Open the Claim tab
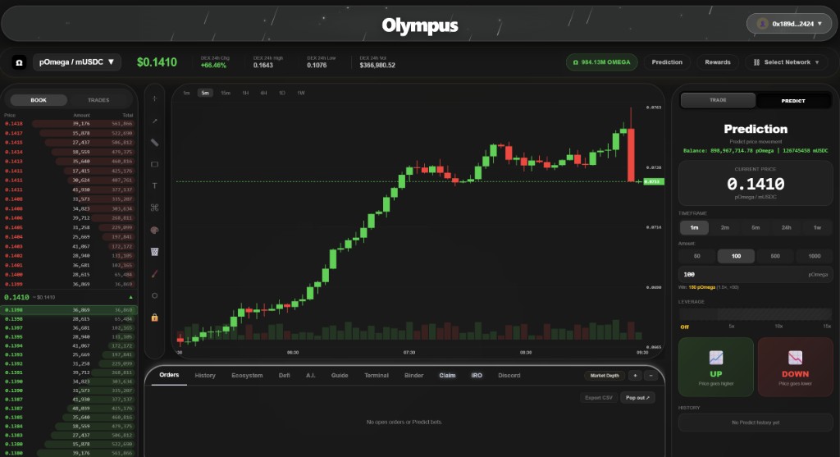The width and height of the screenshot is (840, 457). [447, 376]
